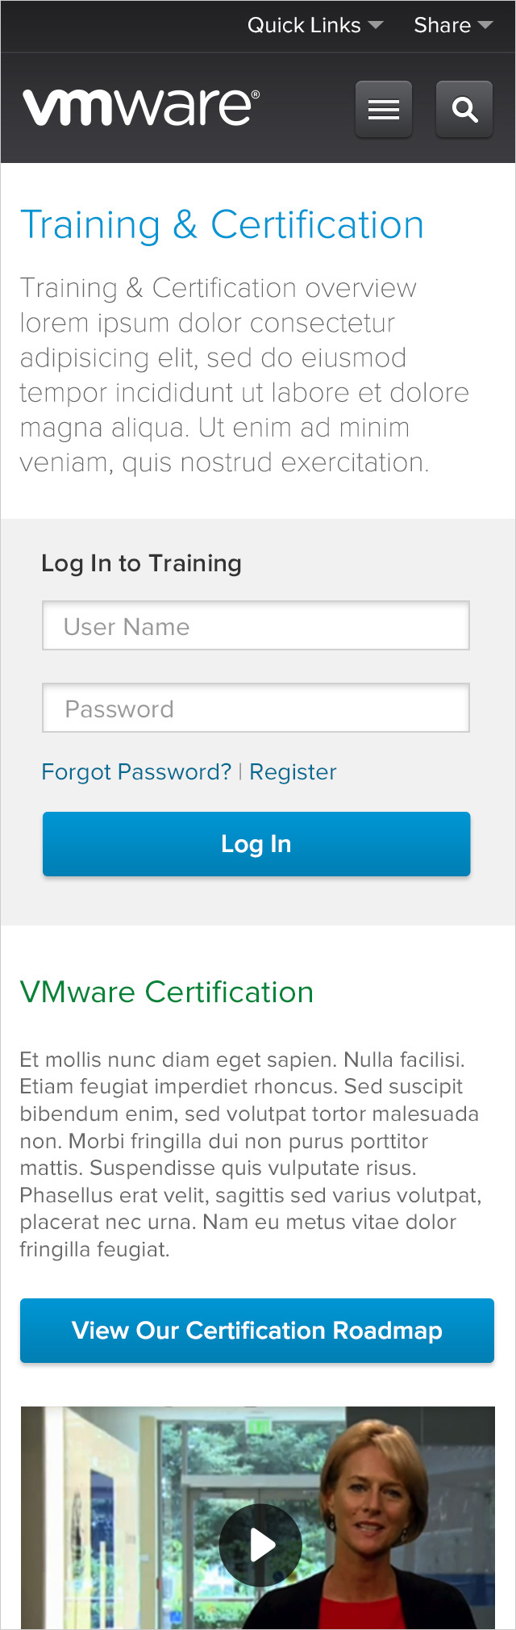
Task: Submit with the Log In button
Action: (256, 844)
